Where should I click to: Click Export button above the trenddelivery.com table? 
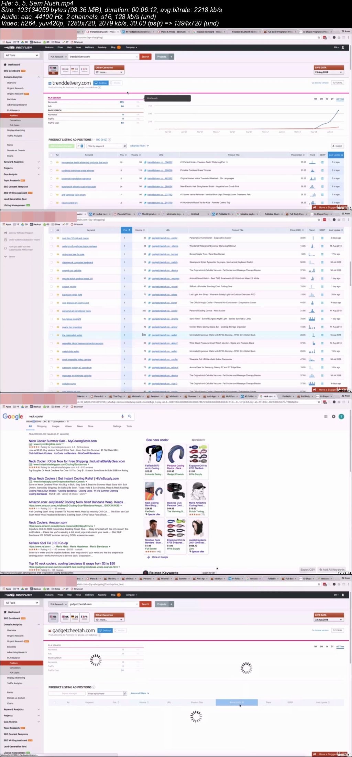tap(337, 146)
